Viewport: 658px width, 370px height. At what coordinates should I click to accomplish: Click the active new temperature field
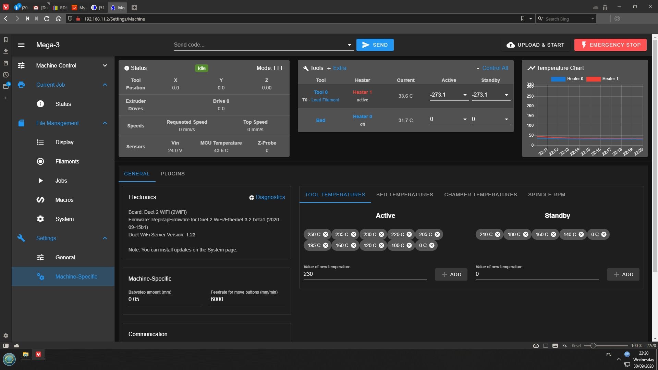(x=365, y=274)
